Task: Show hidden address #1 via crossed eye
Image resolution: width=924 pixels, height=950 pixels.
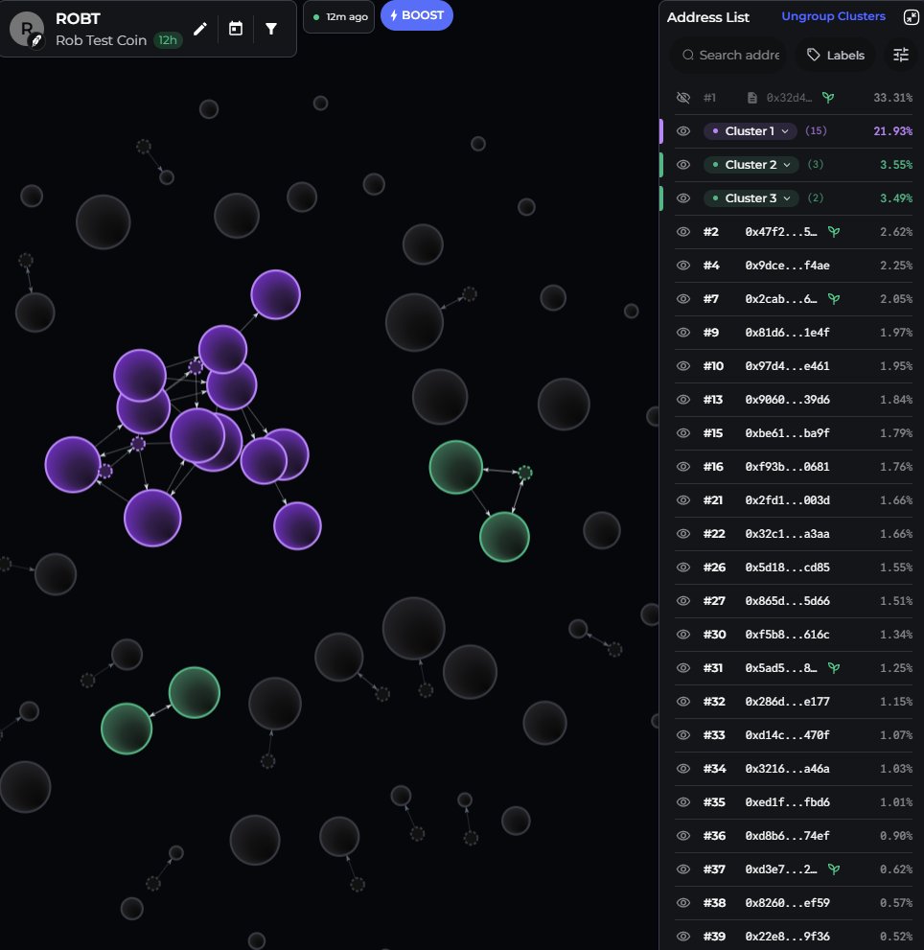Action: pyautogui.click(x=682, y=98)
